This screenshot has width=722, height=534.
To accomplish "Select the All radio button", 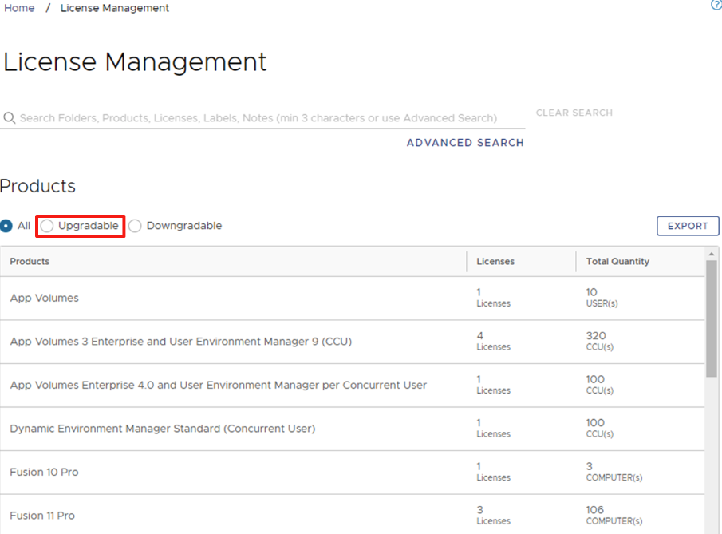I will tap(7, 226).
